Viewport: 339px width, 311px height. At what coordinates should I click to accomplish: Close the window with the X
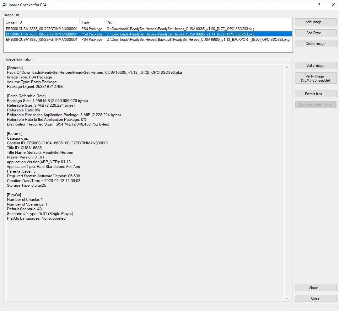coord(333,5)
